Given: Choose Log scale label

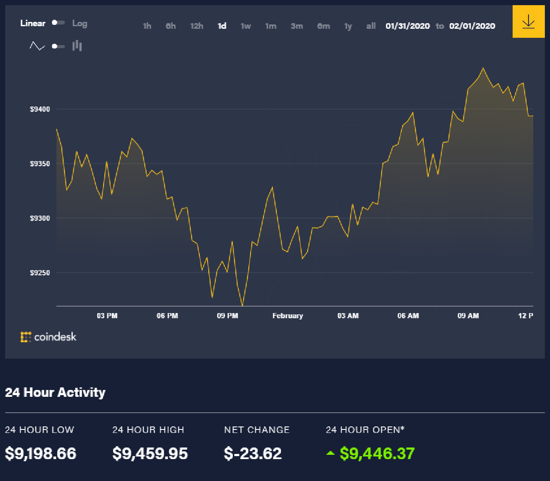Looking at the screenshot, I should 79,23.
